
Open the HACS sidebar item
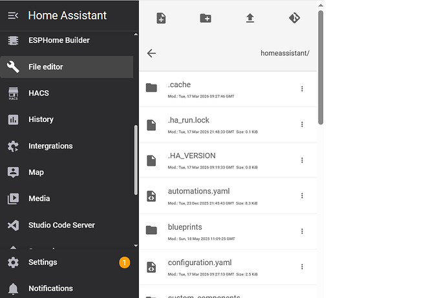point(38,93)
